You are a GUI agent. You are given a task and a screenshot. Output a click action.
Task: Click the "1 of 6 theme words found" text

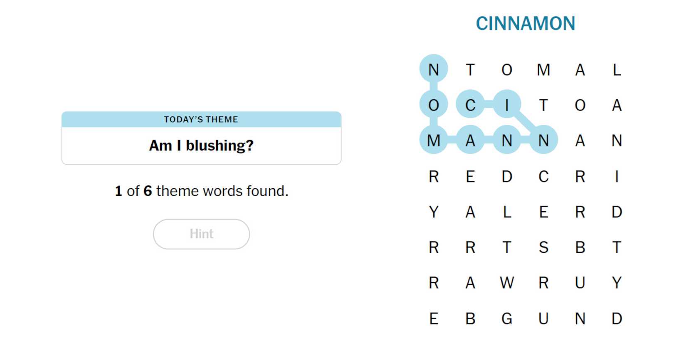pos(201,191)
